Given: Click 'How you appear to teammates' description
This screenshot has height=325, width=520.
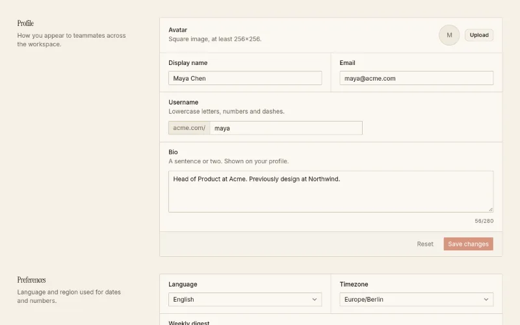Looking at the screenshot, I should [71, 40].
